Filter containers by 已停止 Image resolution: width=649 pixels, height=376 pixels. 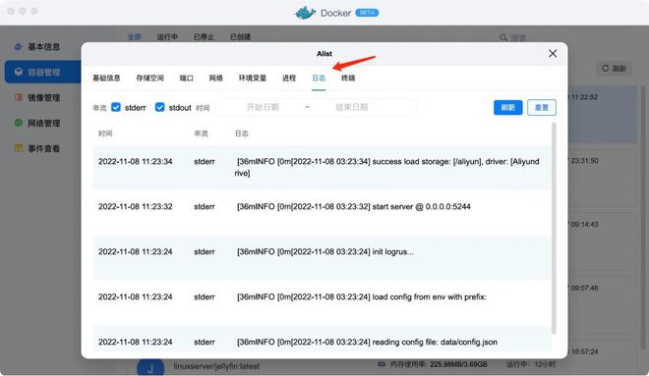coord(204,36)
